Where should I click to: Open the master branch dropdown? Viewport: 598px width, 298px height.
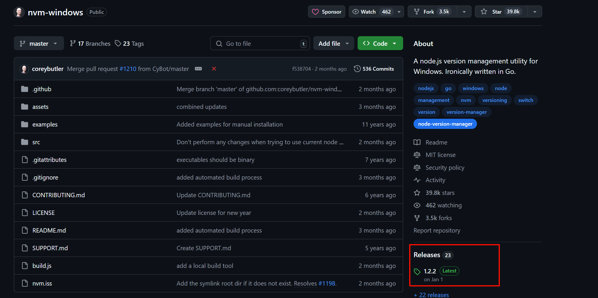click(39, 43)
